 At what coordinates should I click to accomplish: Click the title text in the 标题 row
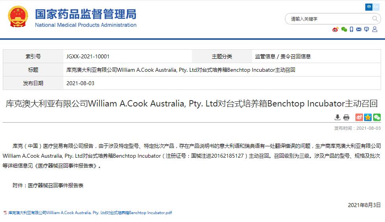(181, 70)
